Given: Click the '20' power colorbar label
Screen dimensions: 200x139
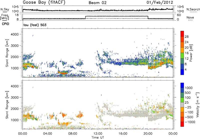Looking at the screenshot, I should coord(186,48).
